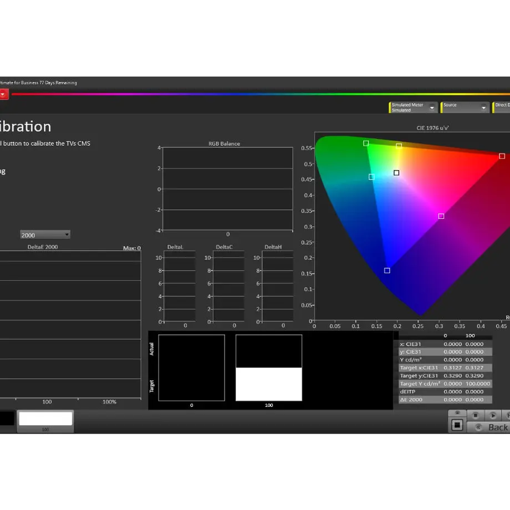Click the stop measurement icon
The width and height of the screenshot is (510, 510).
point(475,415)
